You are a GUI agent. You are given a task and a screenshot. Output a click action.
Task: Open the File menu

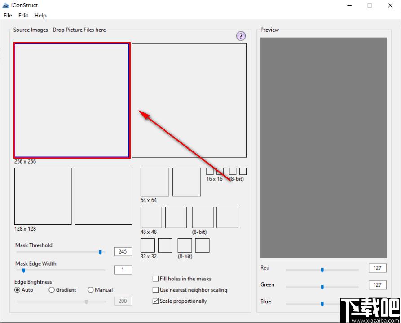pos(8,16)
